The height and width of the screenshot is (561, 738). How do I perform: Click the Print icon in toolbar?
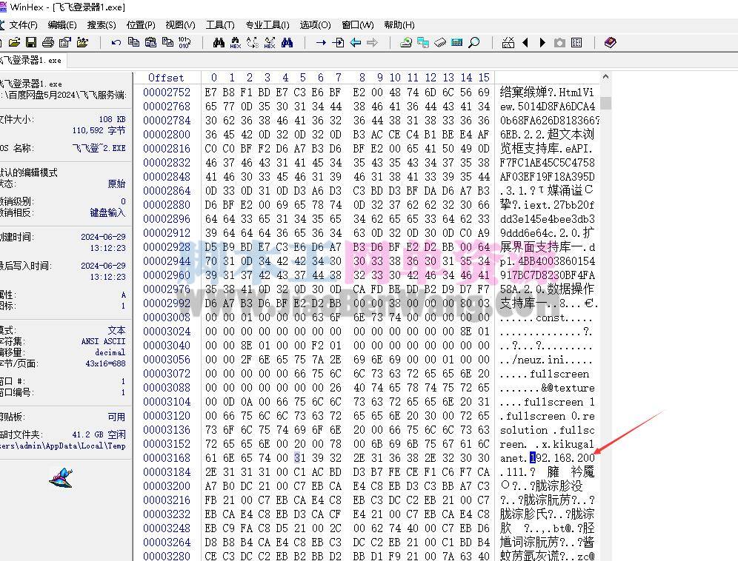point(48,43)
